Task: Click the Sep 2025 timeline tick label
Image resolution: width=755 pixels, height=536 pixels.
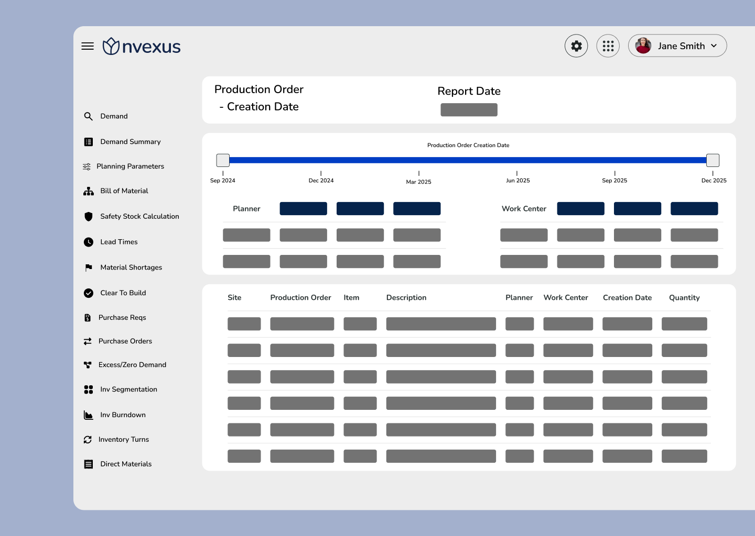Action: point(614,181)
